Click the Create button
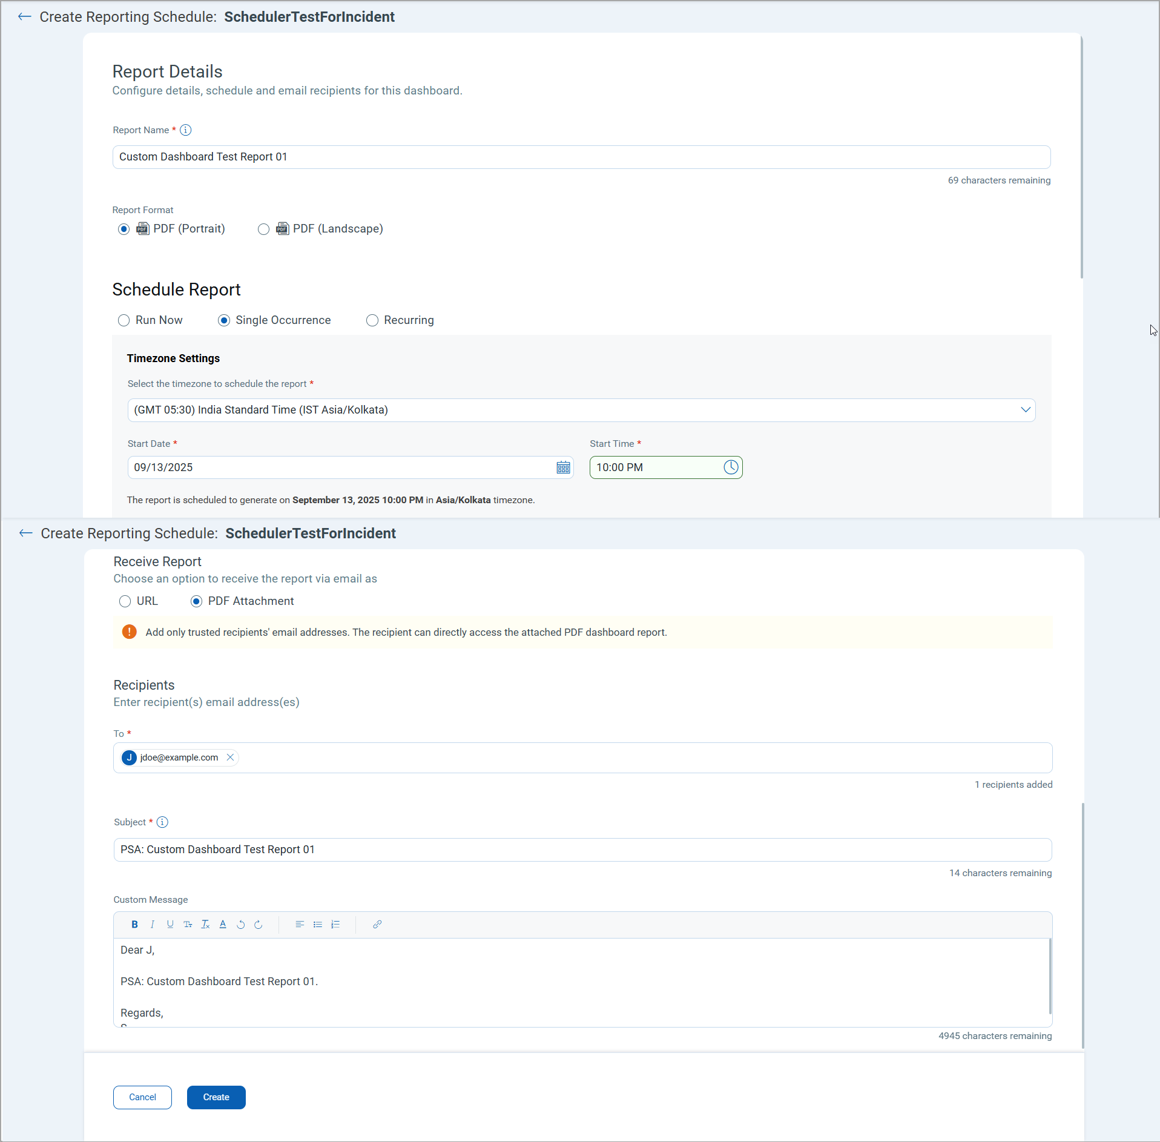The image size is (1160, 1142). pyautogui.click(x=216, y=1097)
